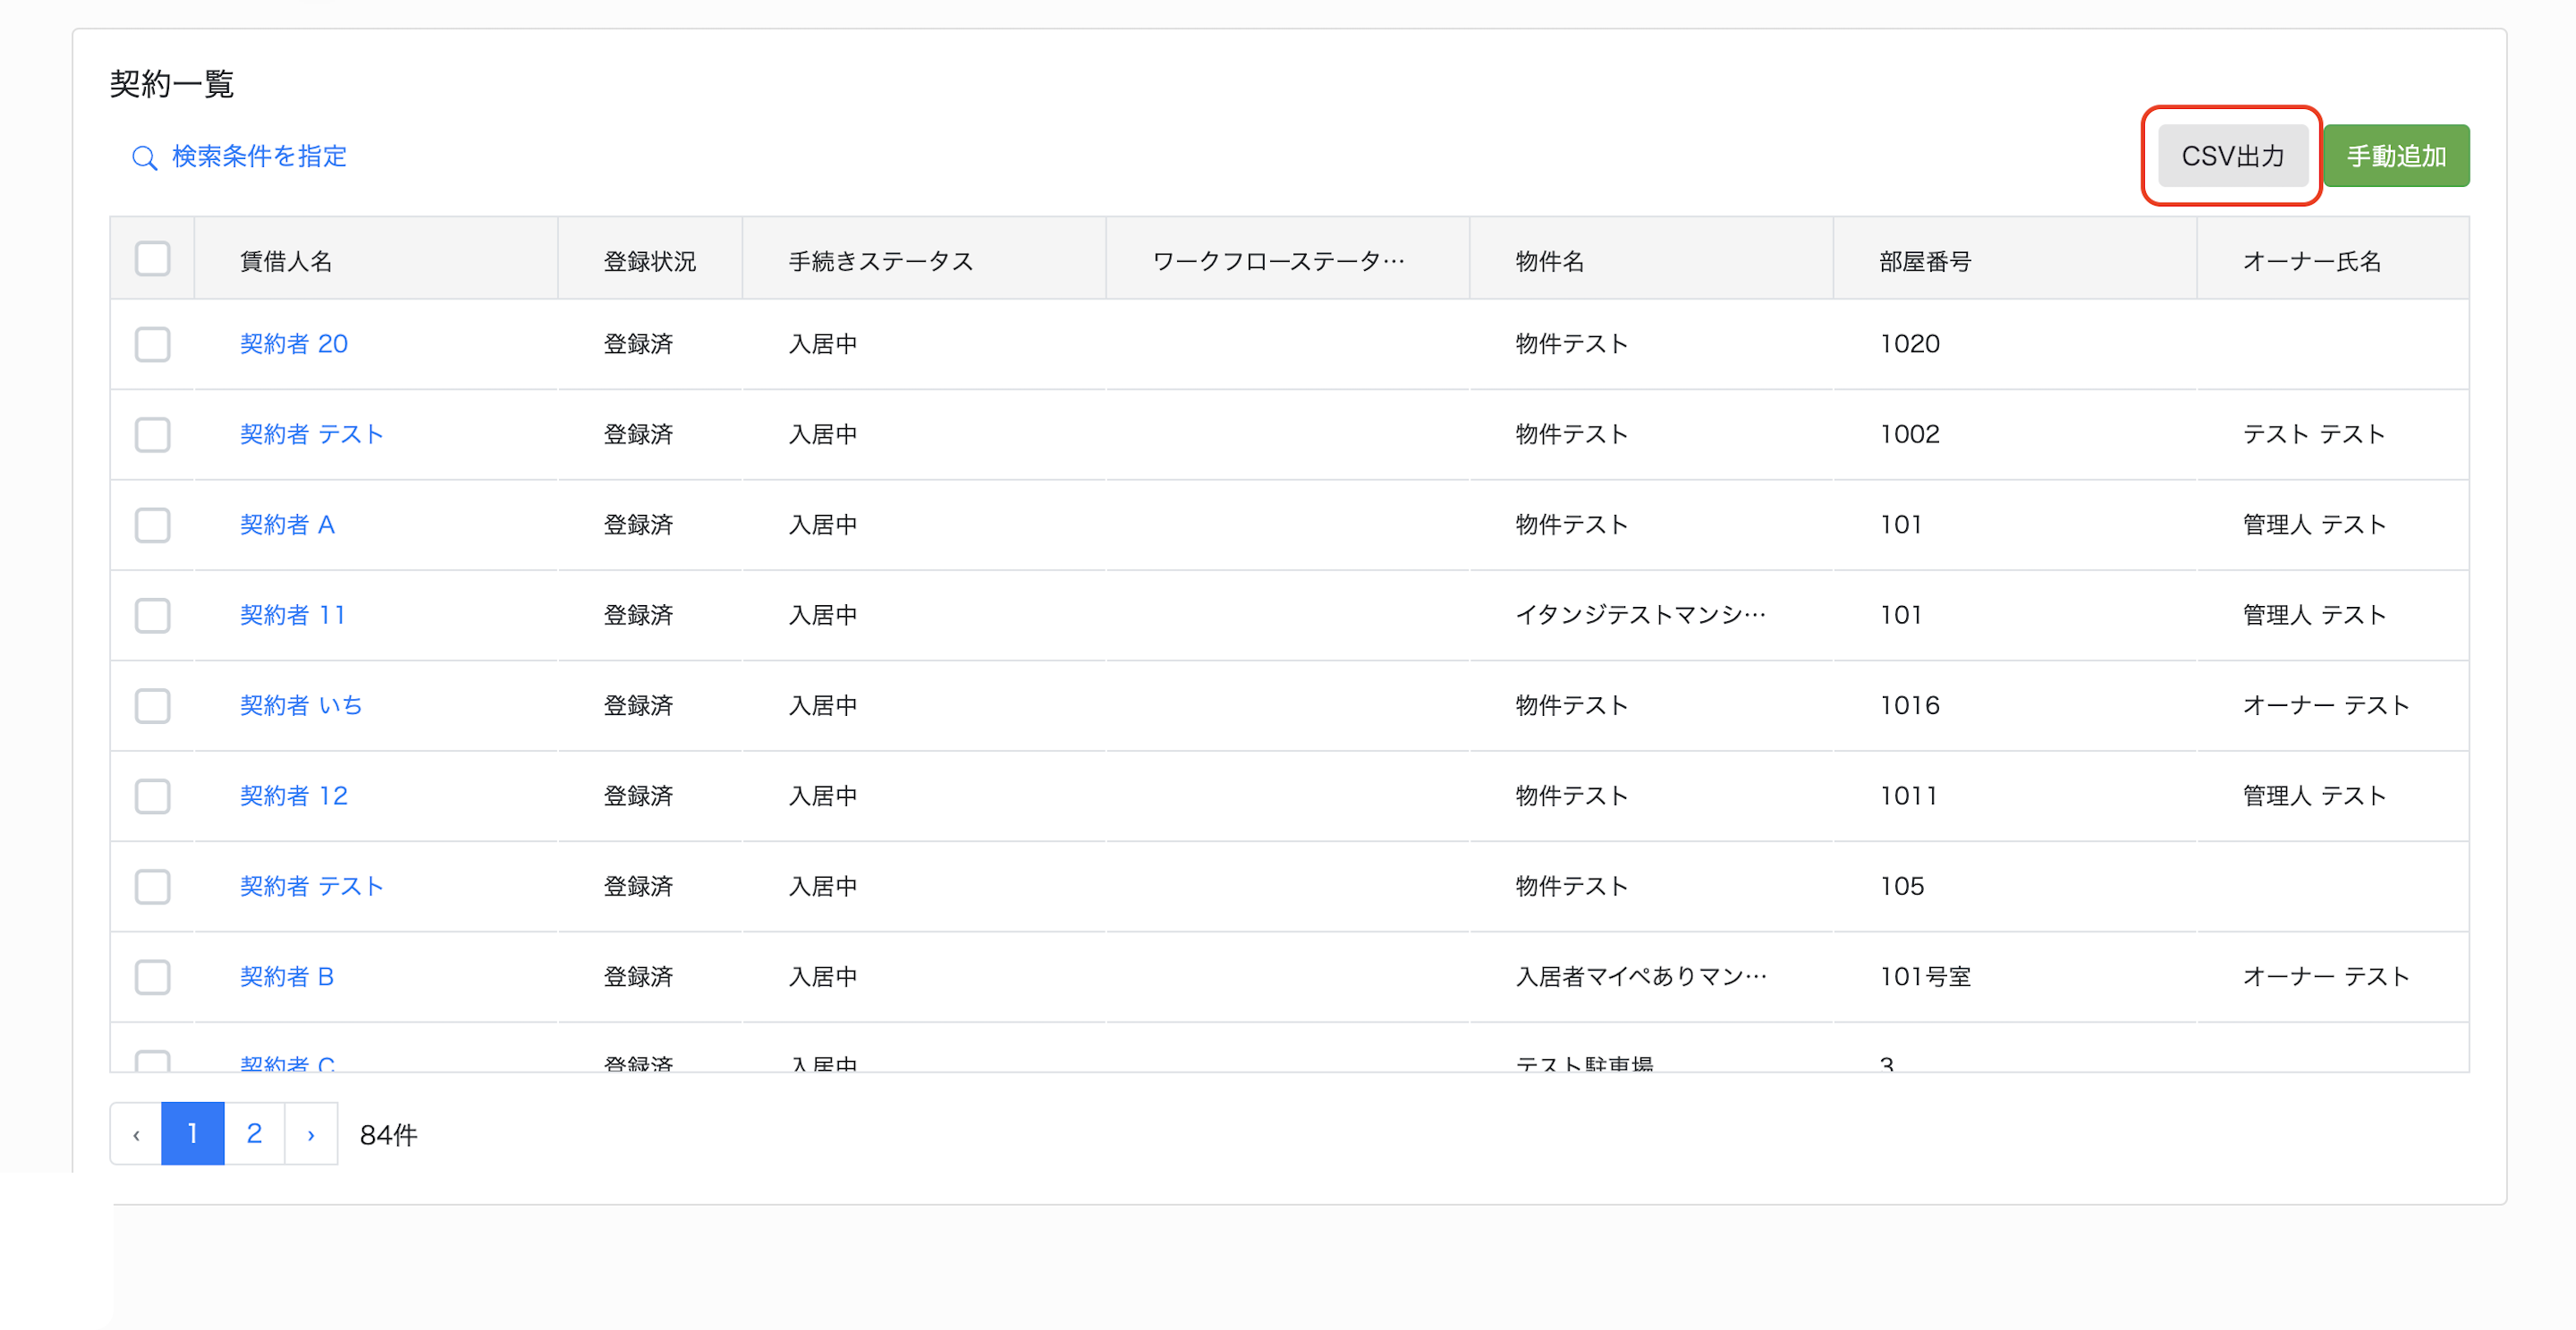
Task: Open 契約者 テスト in room 105 row
Action: click(x=312, y=887)
